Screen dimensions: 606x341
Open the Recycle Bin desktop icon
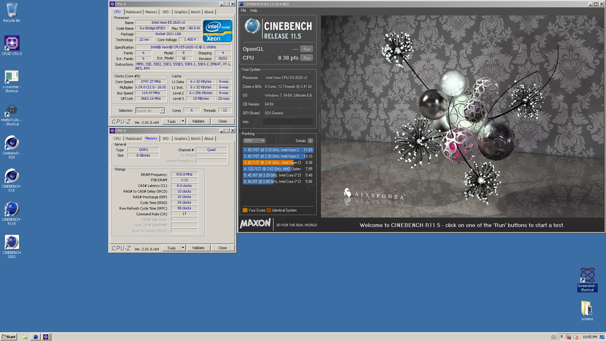(12, 13)
